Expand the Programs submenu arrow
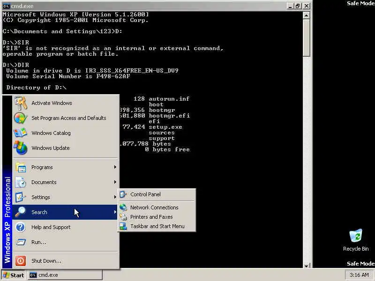 click(x=115, y=167)
